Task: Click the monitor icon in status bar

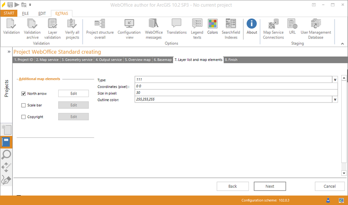Action: (341, 200)
